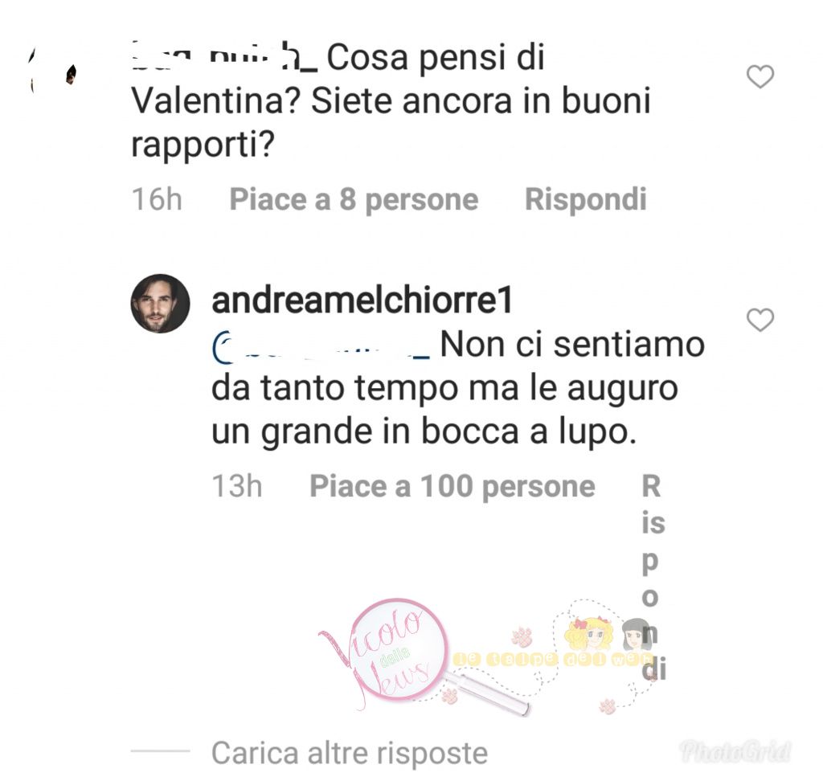Image resolution: width=823 pixels, height=777 pixels.
Task: Expand replies via "Carica altre risposte"
Action: [350, 753]
